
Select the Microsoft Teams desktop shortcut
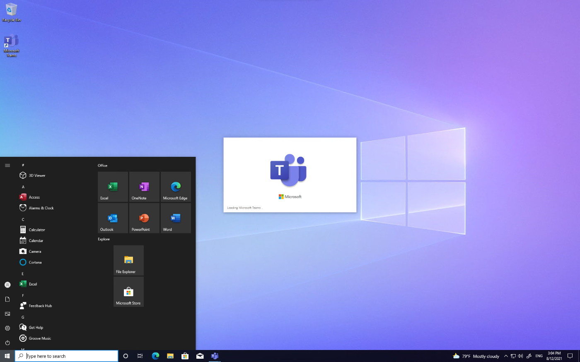(x=11, y=46)
